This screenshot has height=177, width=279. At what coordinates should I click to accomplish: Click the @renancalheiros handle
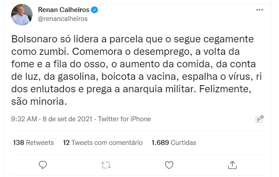(63, 19)
